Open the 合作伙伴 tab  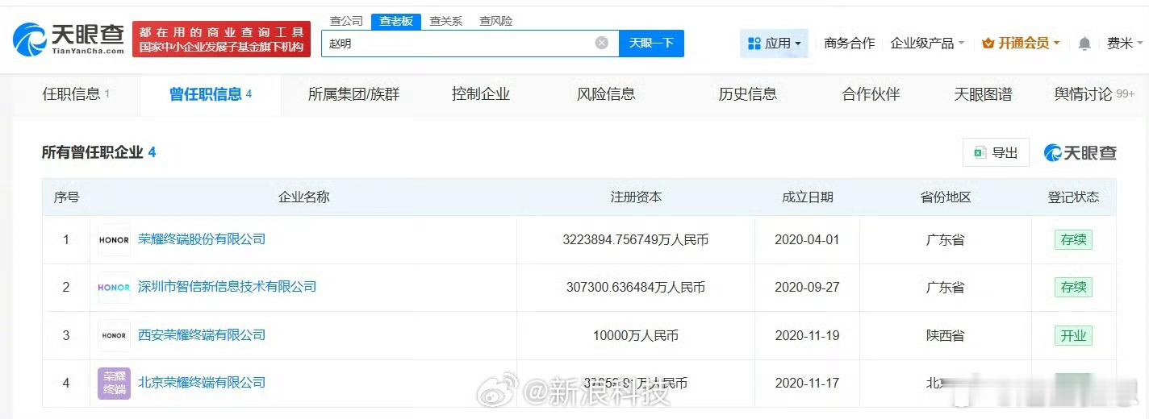[x=871, y=94]
